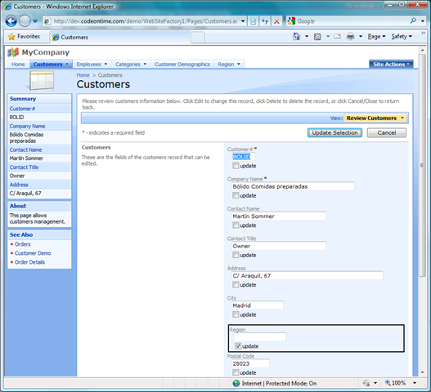Uncheck the update checkbox under Region
The image size is (431, 392).
tap(238, 346)
